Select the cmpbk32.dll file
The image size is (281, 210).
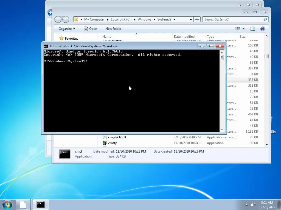pyautogui.click(x=117, y=137)
